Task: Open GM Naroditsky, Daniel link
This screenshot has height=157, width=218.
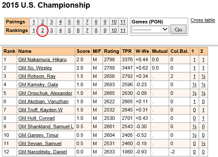Action: coord(43,152)
